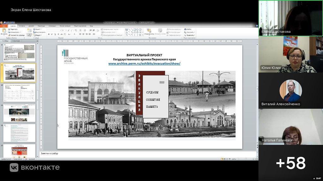This screenshot has height=181, width=323.
Task: Switch to the Structure (Структура) pane tab
Action: coord(16,41)
